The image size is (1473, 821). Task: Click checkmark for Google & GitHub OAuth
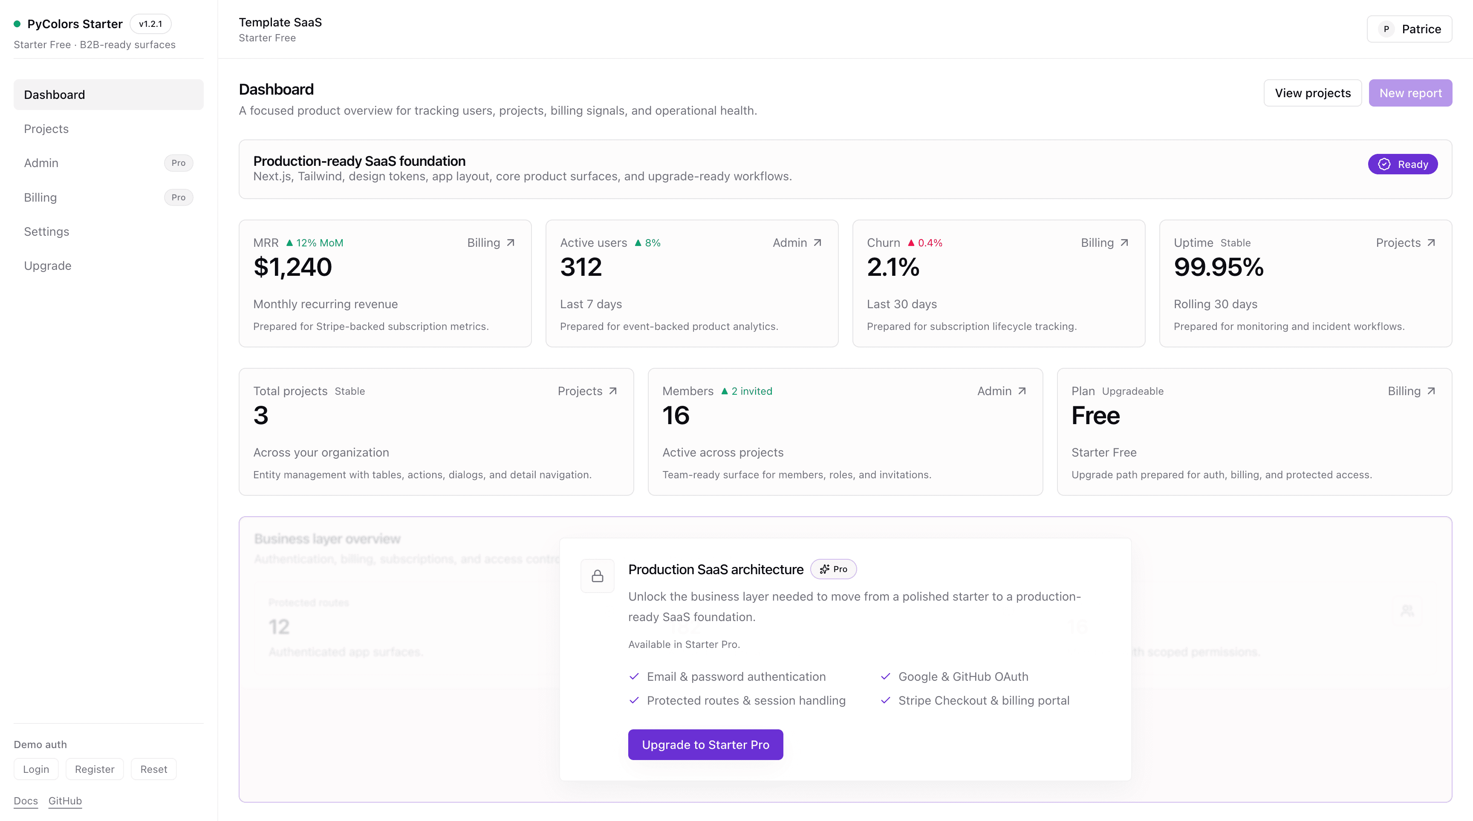pos(886,676)
